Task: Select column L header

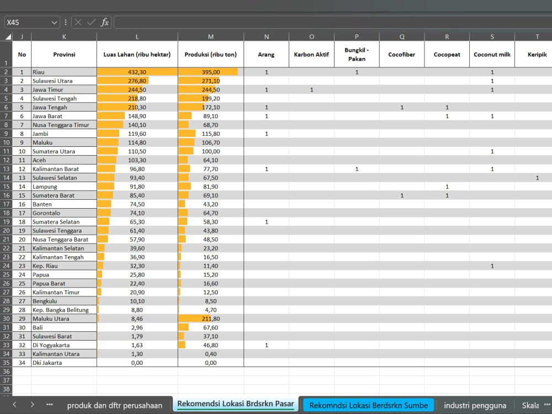Action: tap(137, 36)
